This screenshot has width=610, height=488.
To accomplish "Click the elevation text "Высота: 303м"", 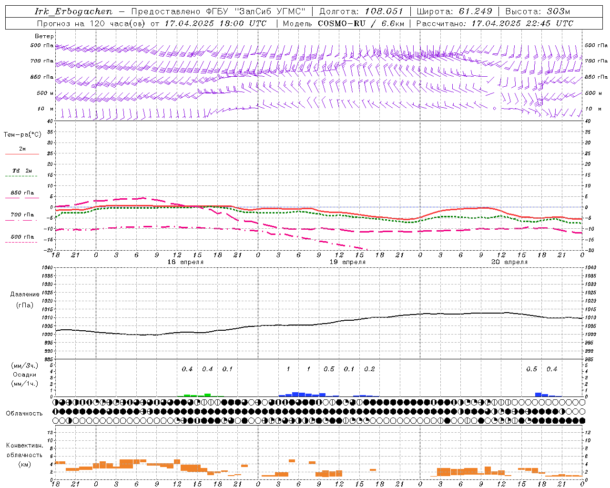I will (x=538, y=11).
